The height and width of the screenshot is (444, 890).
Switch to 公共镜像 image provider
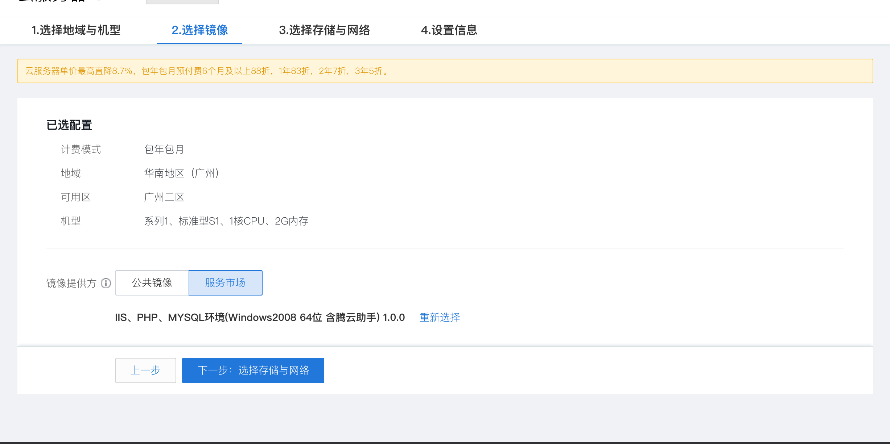pos(152,283)
